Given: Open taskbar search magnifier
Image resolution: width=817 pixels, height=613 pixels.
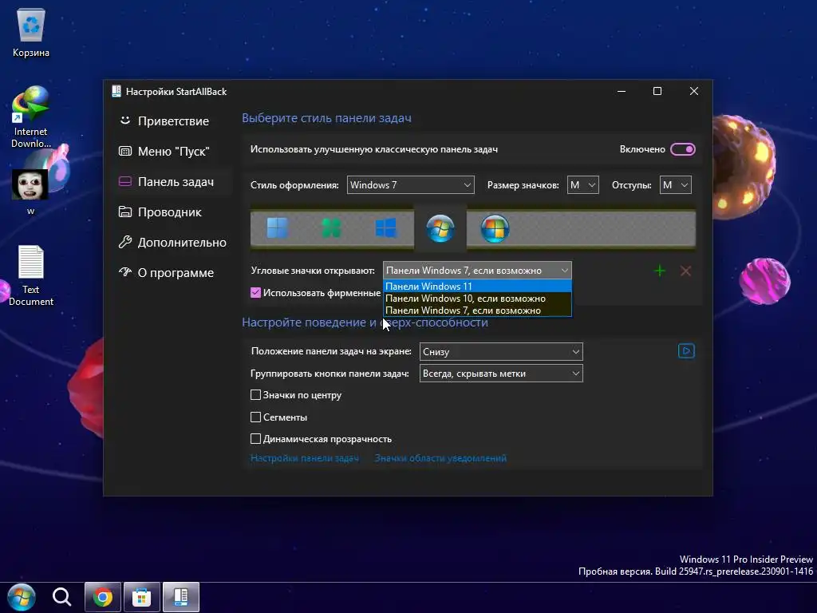Looking at the screenshot, I should pyautogui.click(x=61, y=597).
